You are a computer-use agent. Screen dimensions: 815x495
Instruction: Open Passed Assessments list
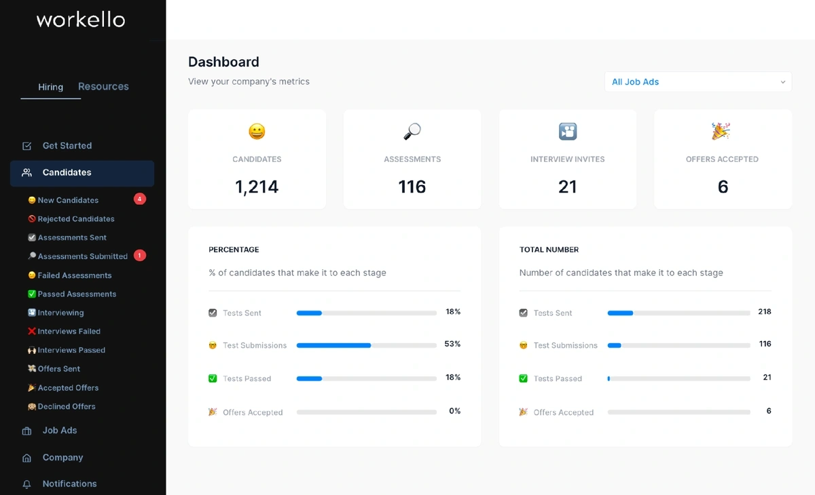coord(77,294)
